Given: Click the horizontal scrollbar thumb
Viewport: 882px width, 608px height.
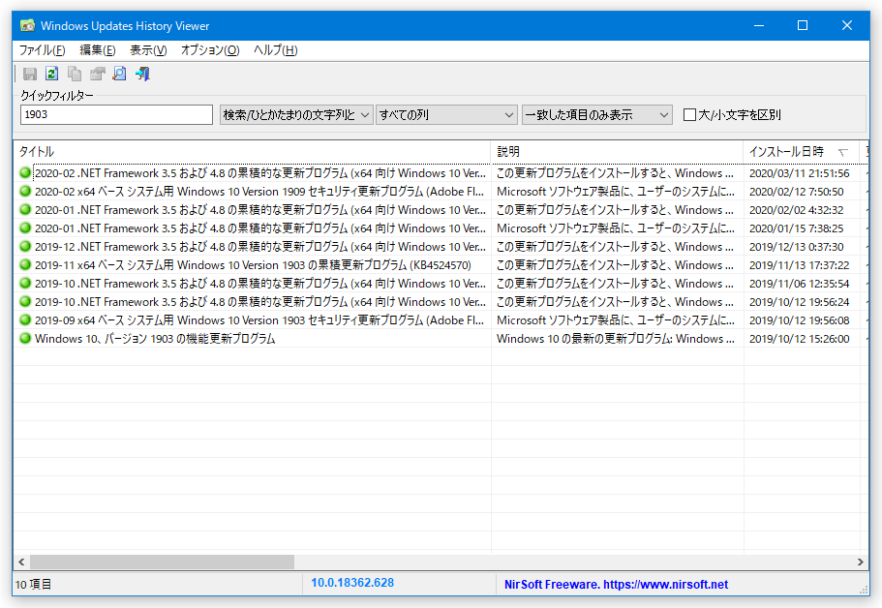Looking at the screenshot, I should point(162,562).
